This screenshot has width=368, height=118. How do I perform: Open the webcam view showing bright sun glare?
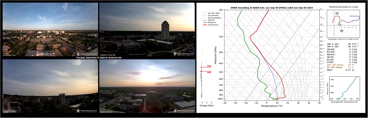click(147, 86)
